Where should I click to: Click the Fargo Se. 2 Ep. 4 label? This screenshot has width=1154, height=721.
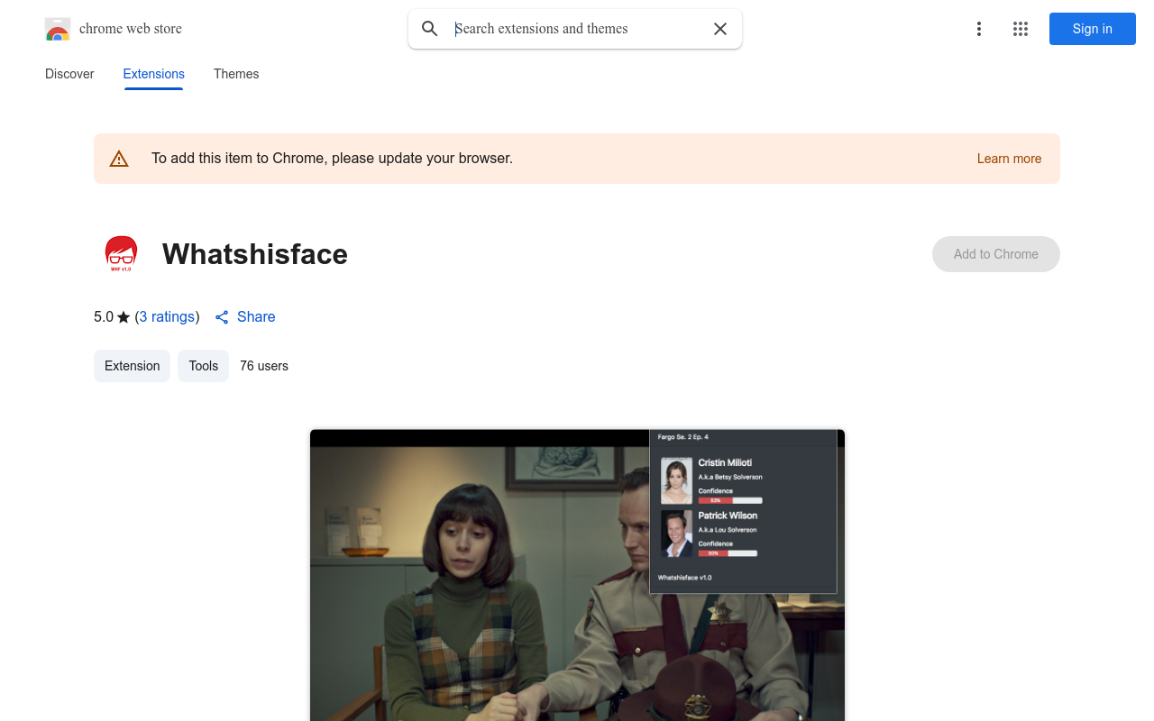[683, 437]
